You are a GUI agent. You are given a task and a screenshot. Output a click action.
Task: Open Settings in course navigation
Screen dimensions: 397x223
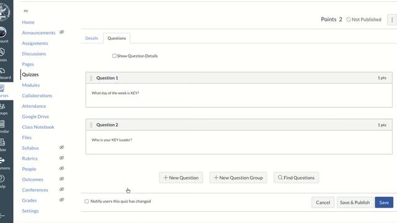coord(30,211)
